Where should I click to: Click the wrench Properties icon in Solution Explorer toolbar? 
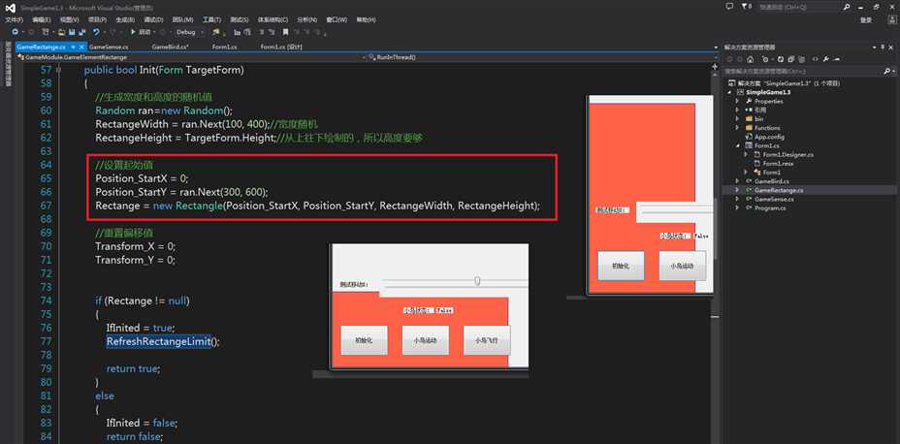click(x=826, y=59)
